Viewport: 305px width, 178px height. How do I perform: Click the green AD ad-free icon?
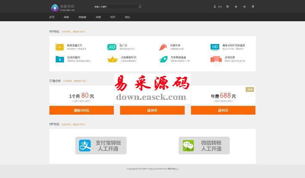click(x=112, y=47)
